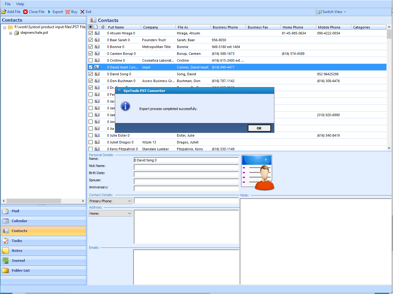Click the info icon in the dialog
The image size is (393, 294).
125,106
